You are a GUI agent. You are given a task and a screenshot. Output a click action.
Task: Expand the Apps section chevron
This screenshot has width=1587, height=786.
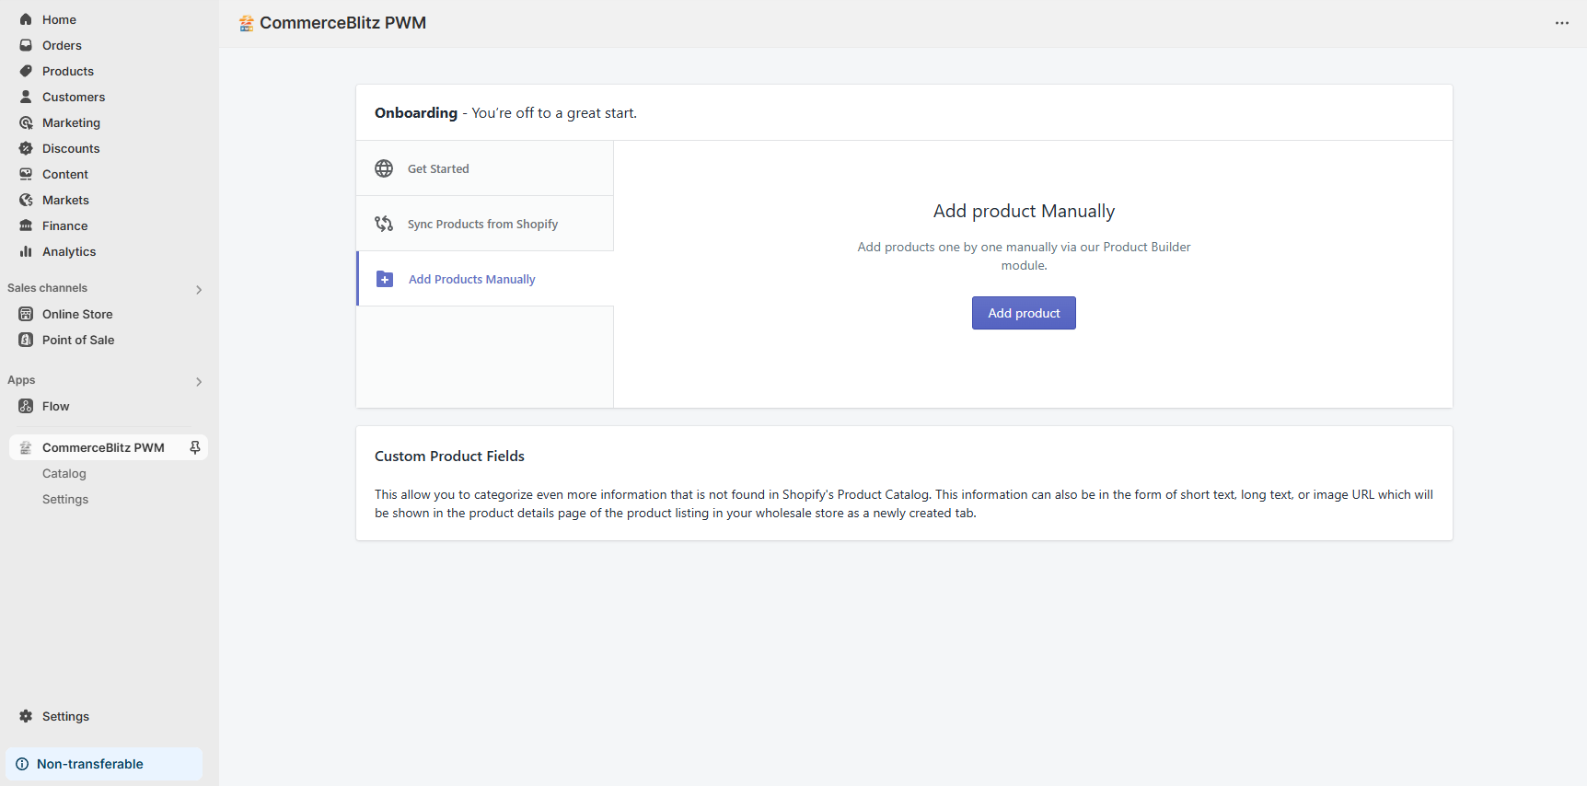[x=199, y=381]
